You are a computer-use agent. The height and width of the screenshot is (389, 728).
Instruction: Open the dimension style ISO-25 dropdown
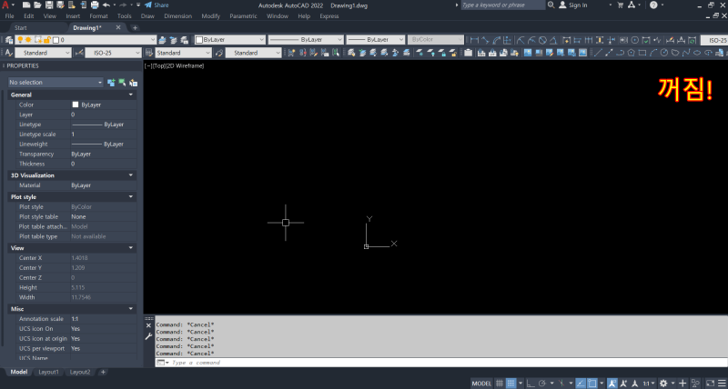[x=113, y=53]
